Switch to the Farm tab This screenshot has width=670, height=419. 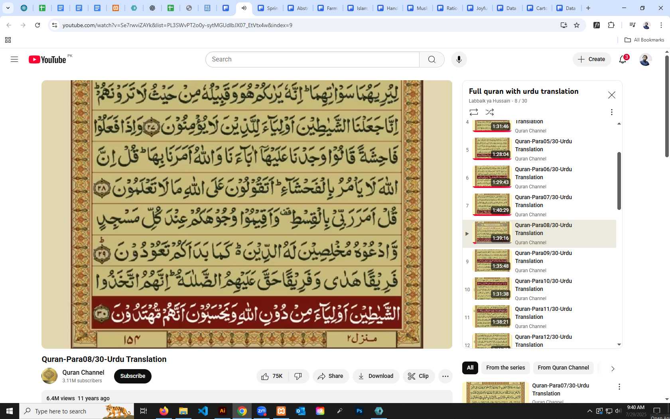[328, 8]
